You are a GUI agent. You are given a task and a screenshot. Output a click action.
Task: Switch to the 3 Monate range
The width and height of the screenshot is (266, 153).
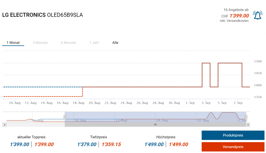click(x=40, y=43)
